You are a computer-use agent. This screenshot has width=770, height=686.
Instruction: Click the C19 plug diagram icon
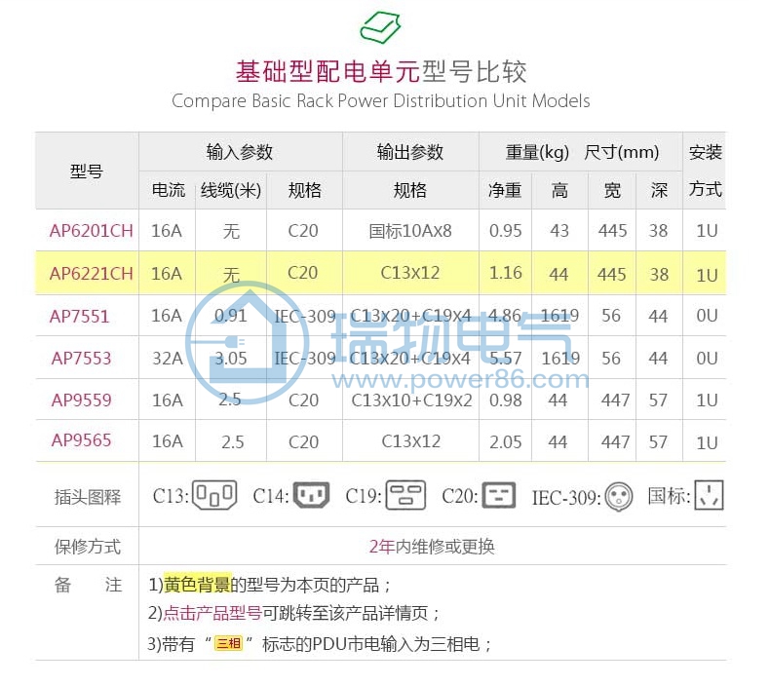tap(405, 495)
